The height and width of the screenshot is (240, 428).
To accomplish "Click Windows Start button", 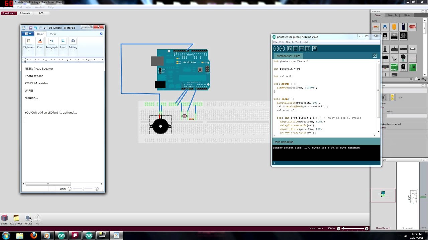I will pyautogui.click(x=6, y=235).
